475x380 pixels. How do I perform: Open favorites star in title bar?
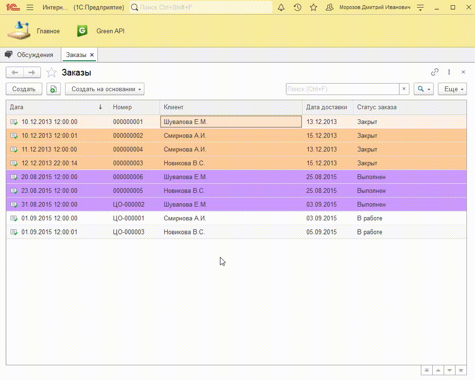(313, 8)
